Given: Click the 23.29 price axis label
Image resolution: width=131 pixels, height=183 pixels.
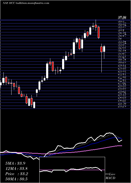Looking at the screenshot, I should click(x=122, y=106).
